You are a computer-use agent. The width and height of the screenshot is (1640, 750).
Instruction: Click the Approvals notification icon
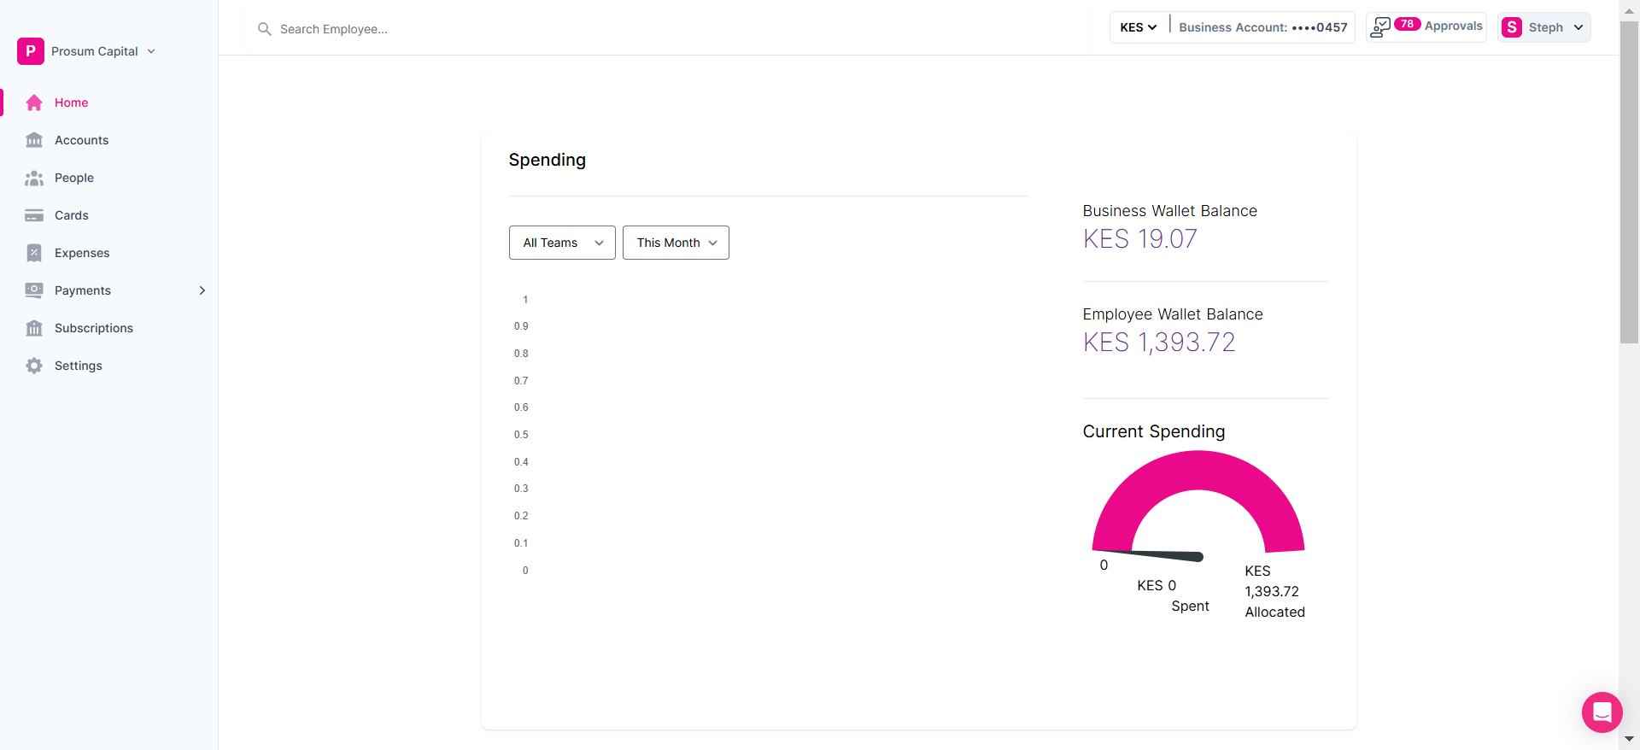[1380, 27]
